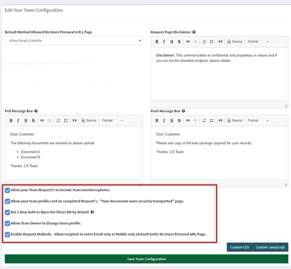Insert numbered list in Push Message Box
Image resolution: width=291 pixels, height=269 pixels.
[x=204, y=121]
